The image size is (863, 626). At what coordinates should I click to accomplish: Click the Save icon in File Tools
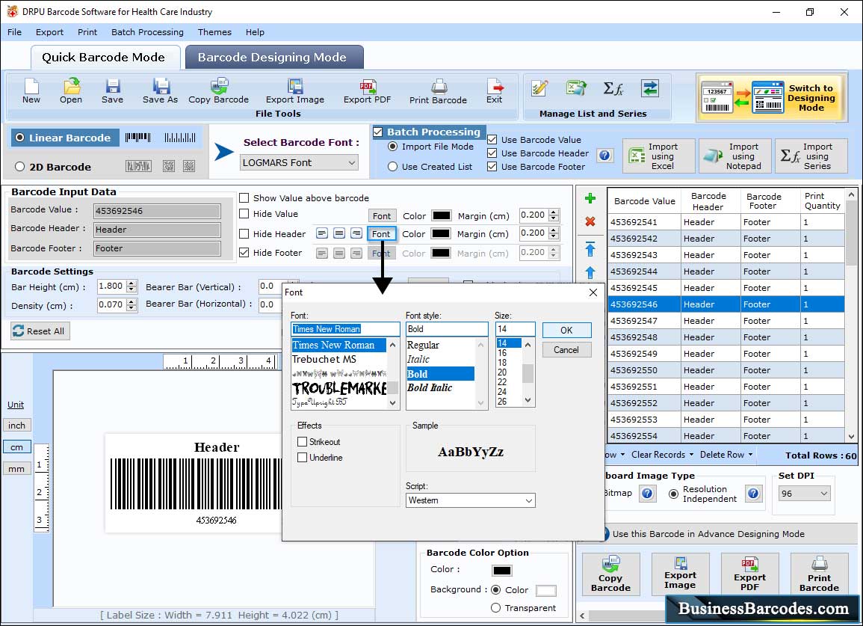112,91
